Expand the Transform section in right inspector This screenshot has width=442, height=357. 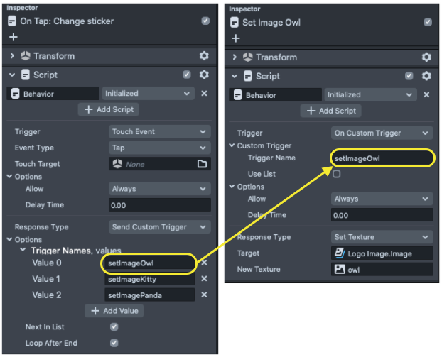point(235,57)
